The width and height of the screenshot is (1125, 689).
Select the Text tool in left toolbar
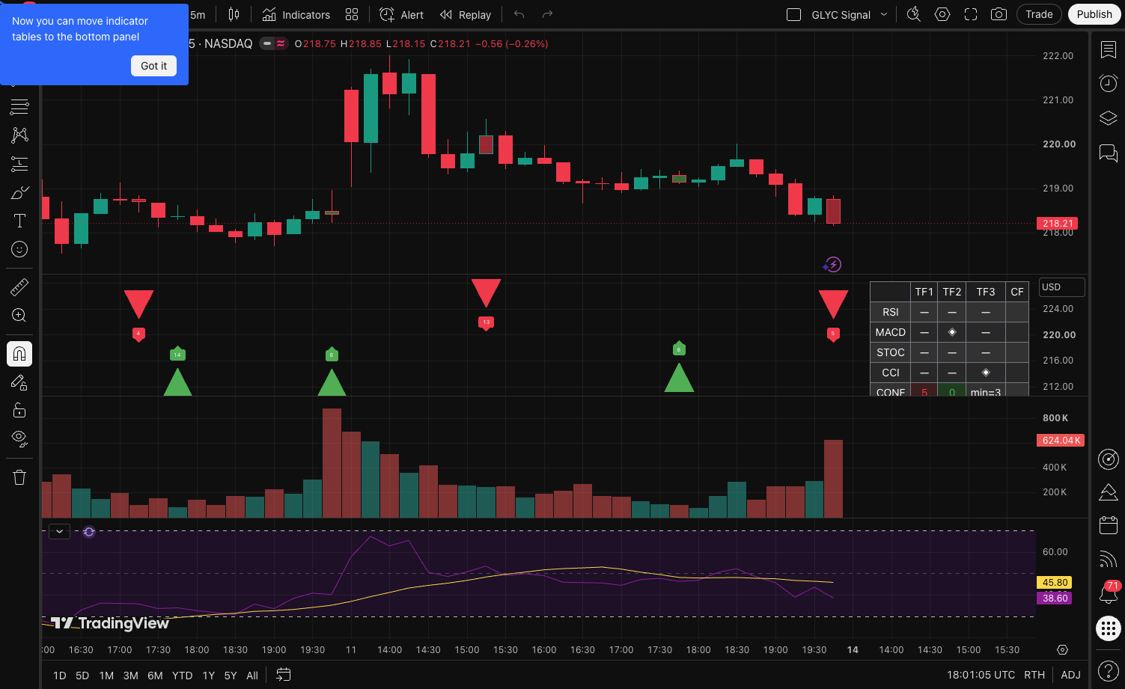click(19, 221)
